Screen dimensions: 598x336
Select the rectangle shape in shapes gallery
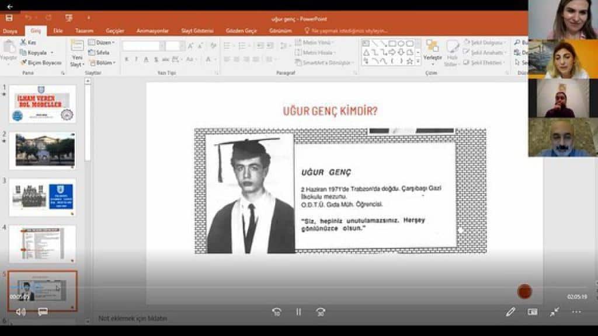392,43
